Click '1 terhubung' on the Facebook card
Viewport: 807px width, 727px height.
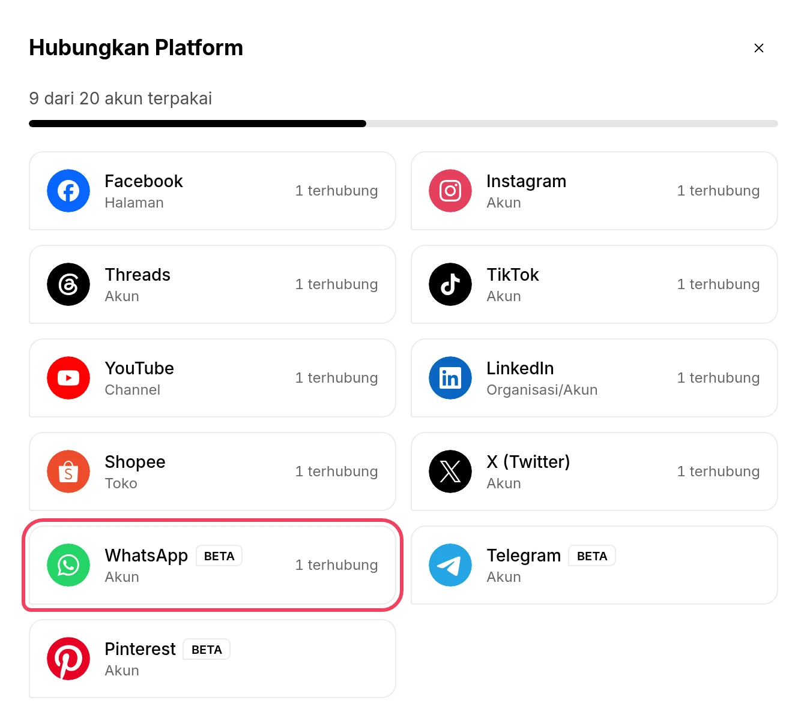click(x=336, y=191)
